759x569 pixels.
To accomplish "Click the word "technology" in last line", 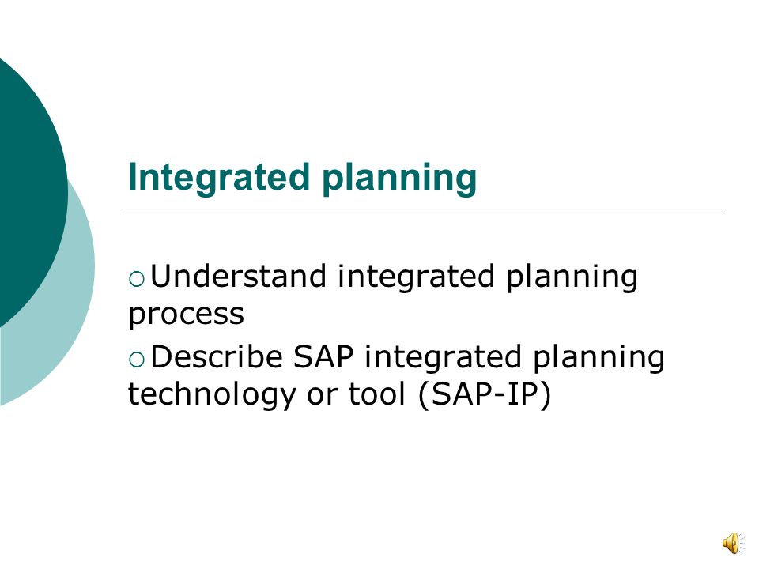I will (x=212, y=395).
